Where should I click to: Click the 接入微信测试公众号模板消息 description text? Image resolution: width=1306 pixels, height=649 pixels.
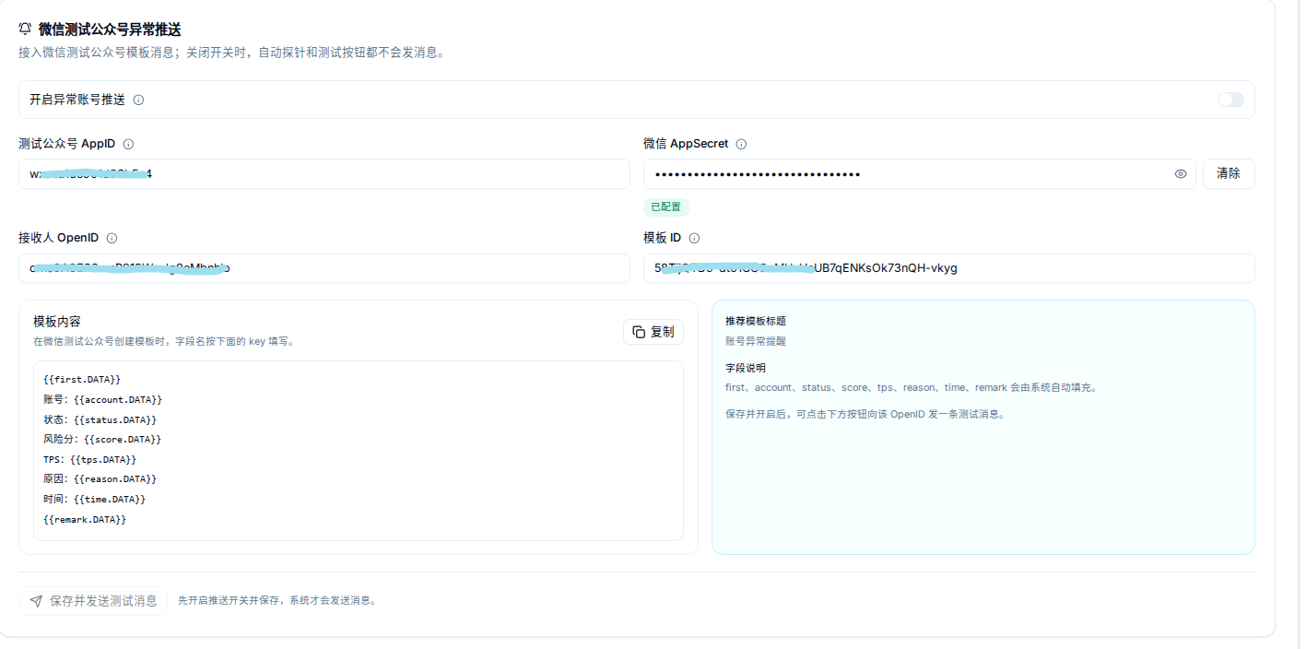(232, 53)
